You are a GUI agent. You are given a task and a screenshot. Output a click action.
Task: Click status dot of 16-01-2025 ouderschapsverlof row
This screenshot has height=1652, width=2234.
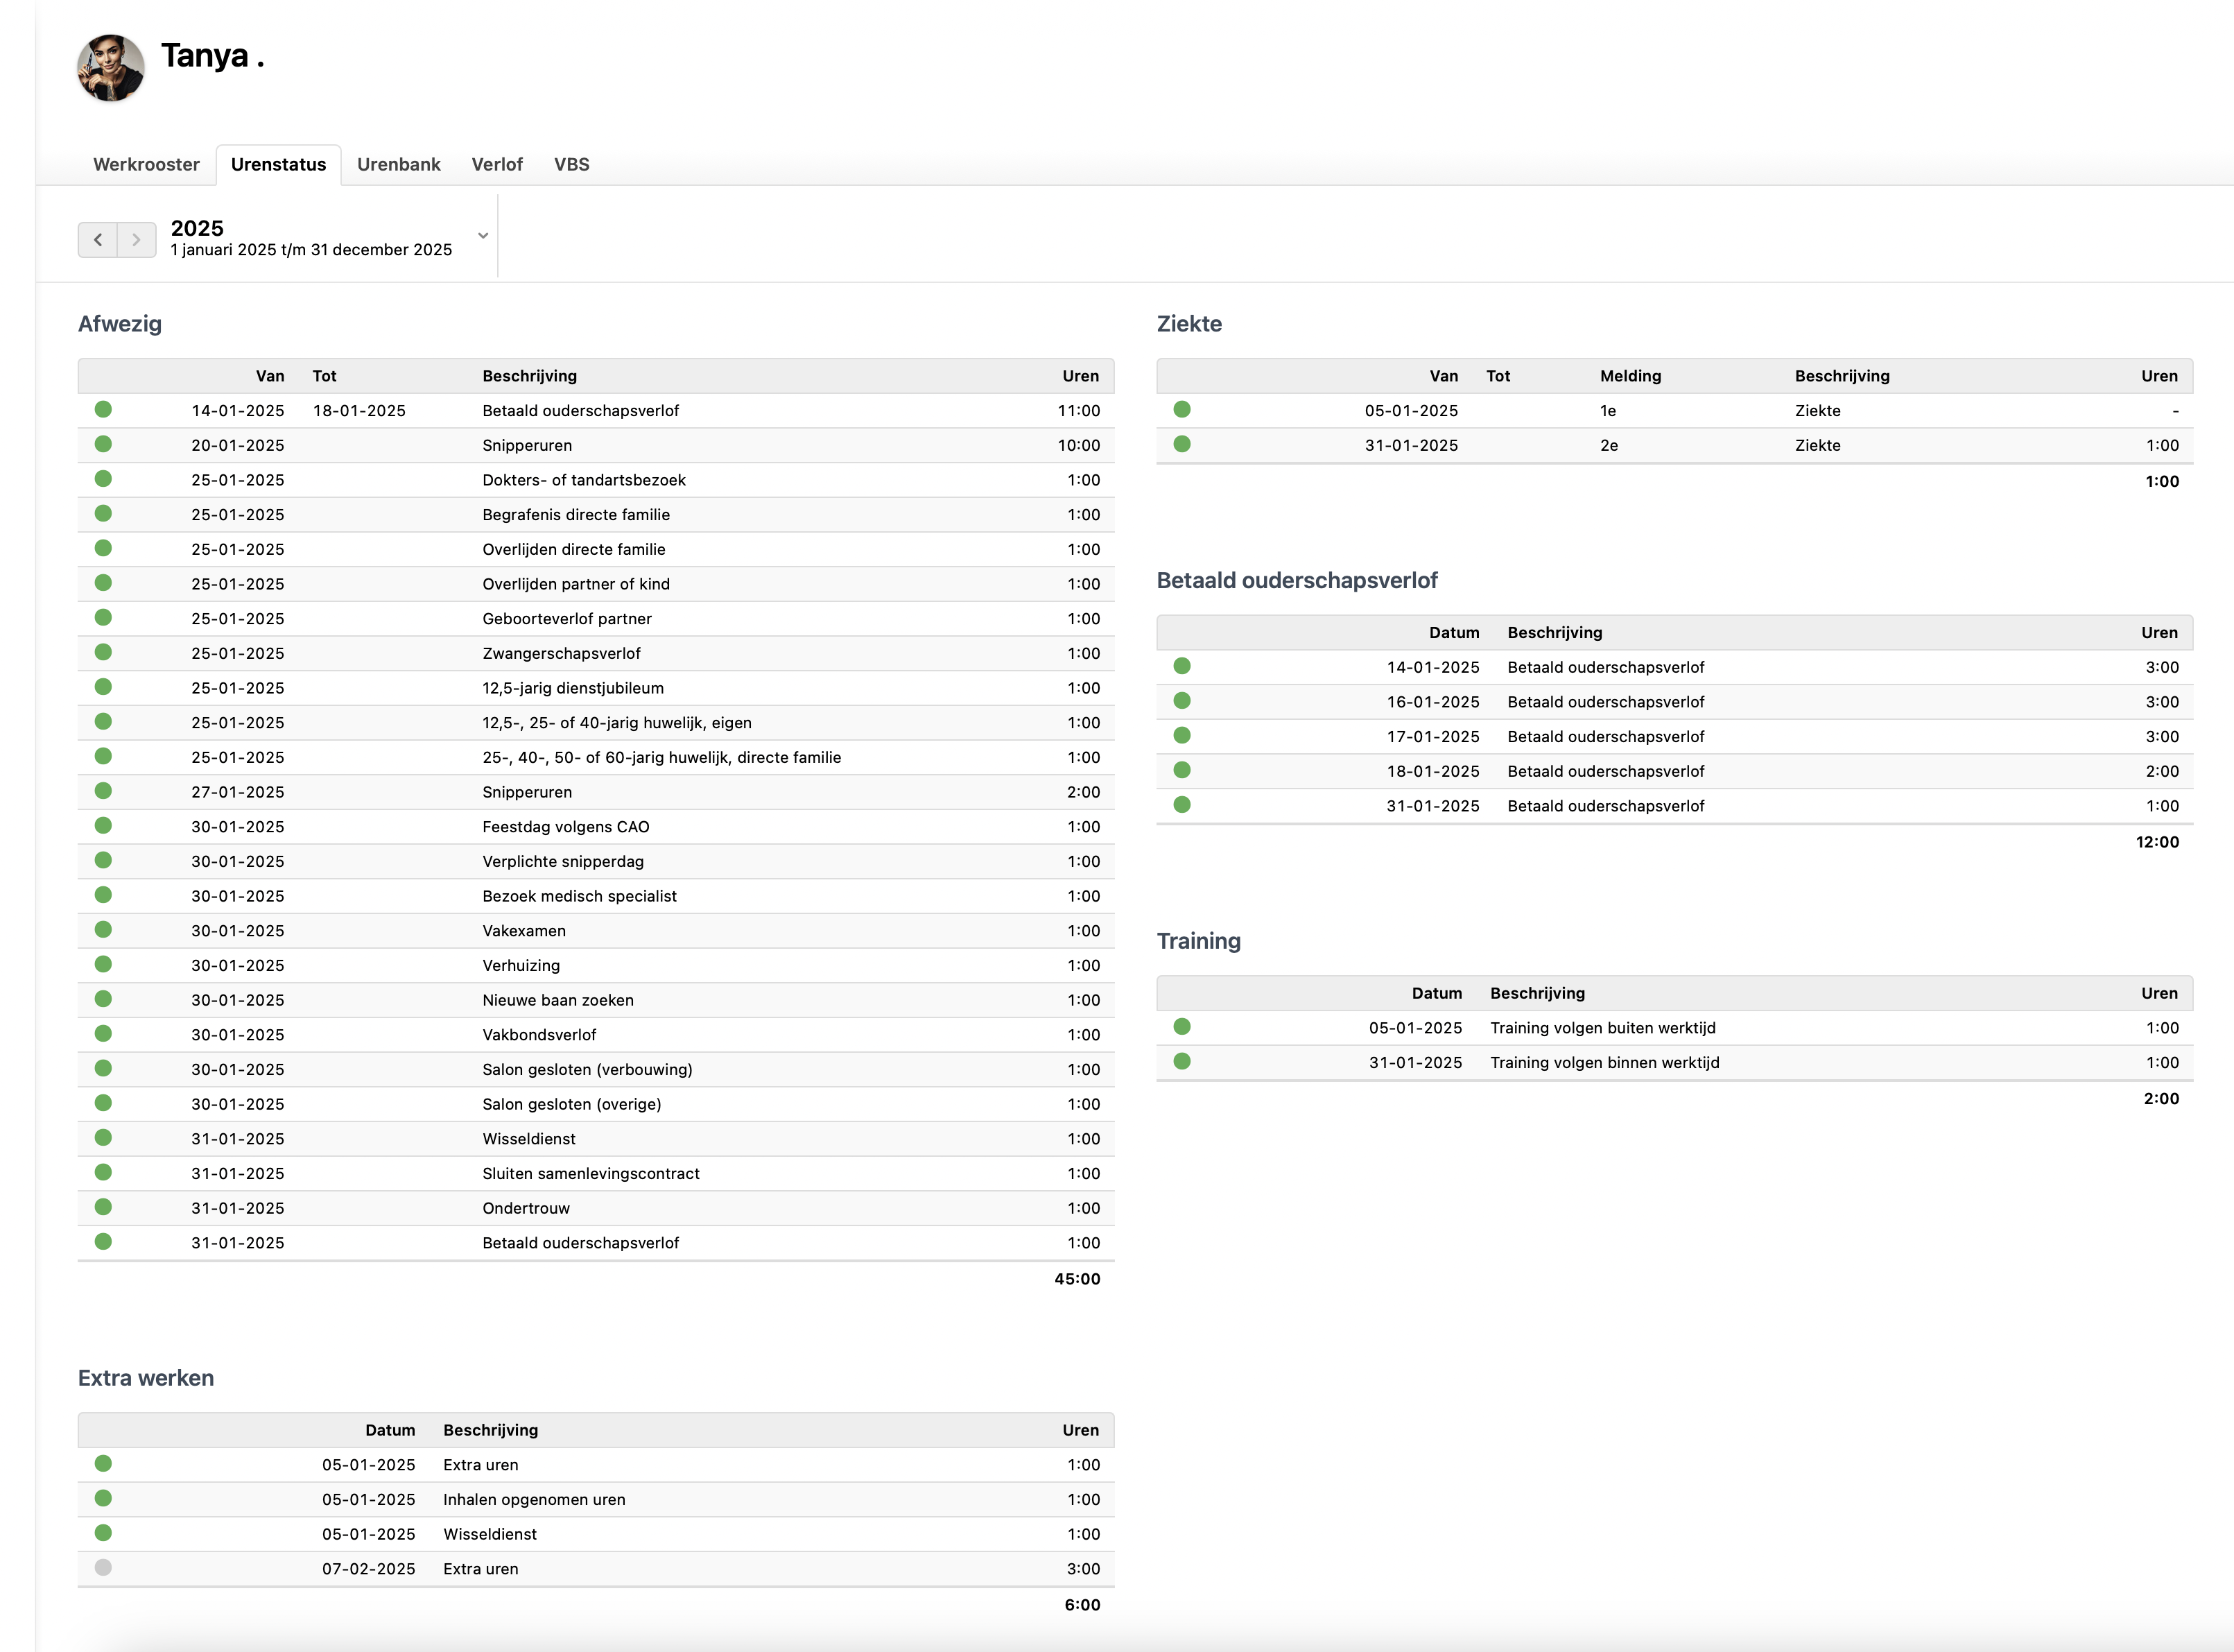pos(1181,700)
